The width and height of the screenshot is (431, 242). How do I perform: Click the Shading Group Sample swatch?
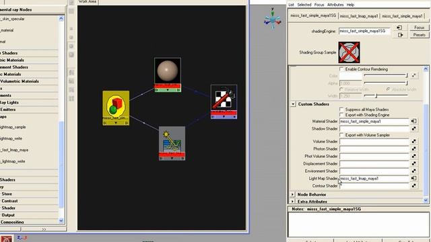tap(349, 52)
